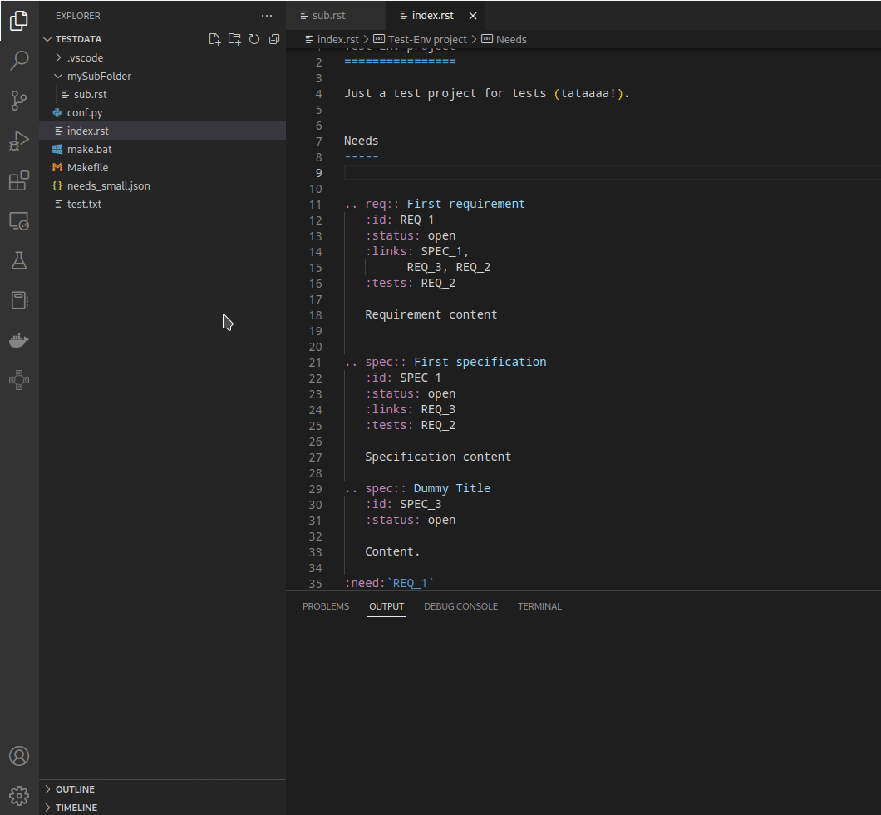The image size is (881, 815).
Task: Open the Explorer view in the activity bar
Action: pyautogui.click(x=19, y=21)
